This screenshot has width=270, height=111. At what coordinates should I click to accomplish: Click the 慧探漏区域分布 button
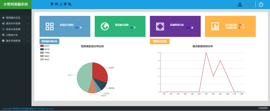(x=49, y=41)
